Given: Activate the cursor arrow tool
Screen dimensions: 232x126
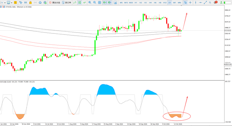Looking at the screenshot, I should tap(185, 2).
